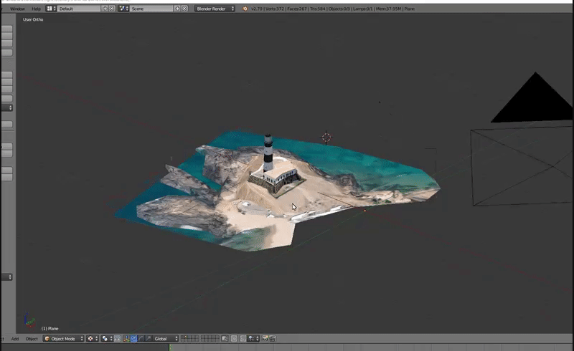Open the viewport shading dropdown

click(x=92, y=339)
